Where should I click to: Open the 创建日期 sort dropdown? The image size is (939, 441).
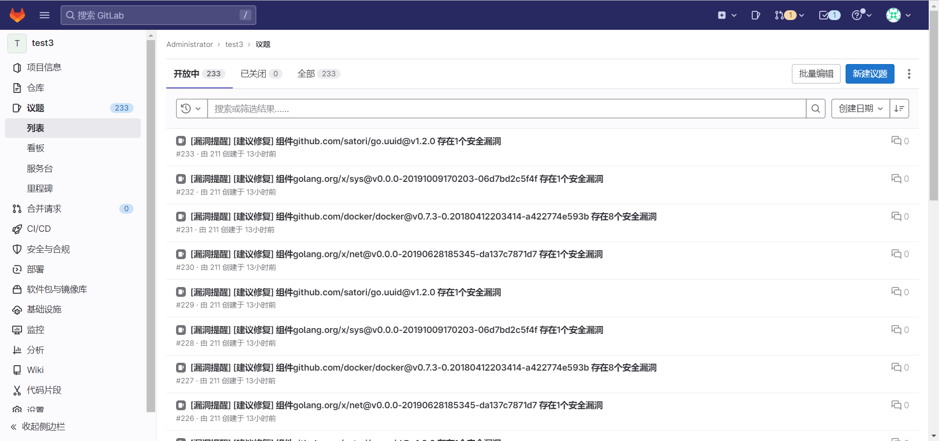(860, 109)
